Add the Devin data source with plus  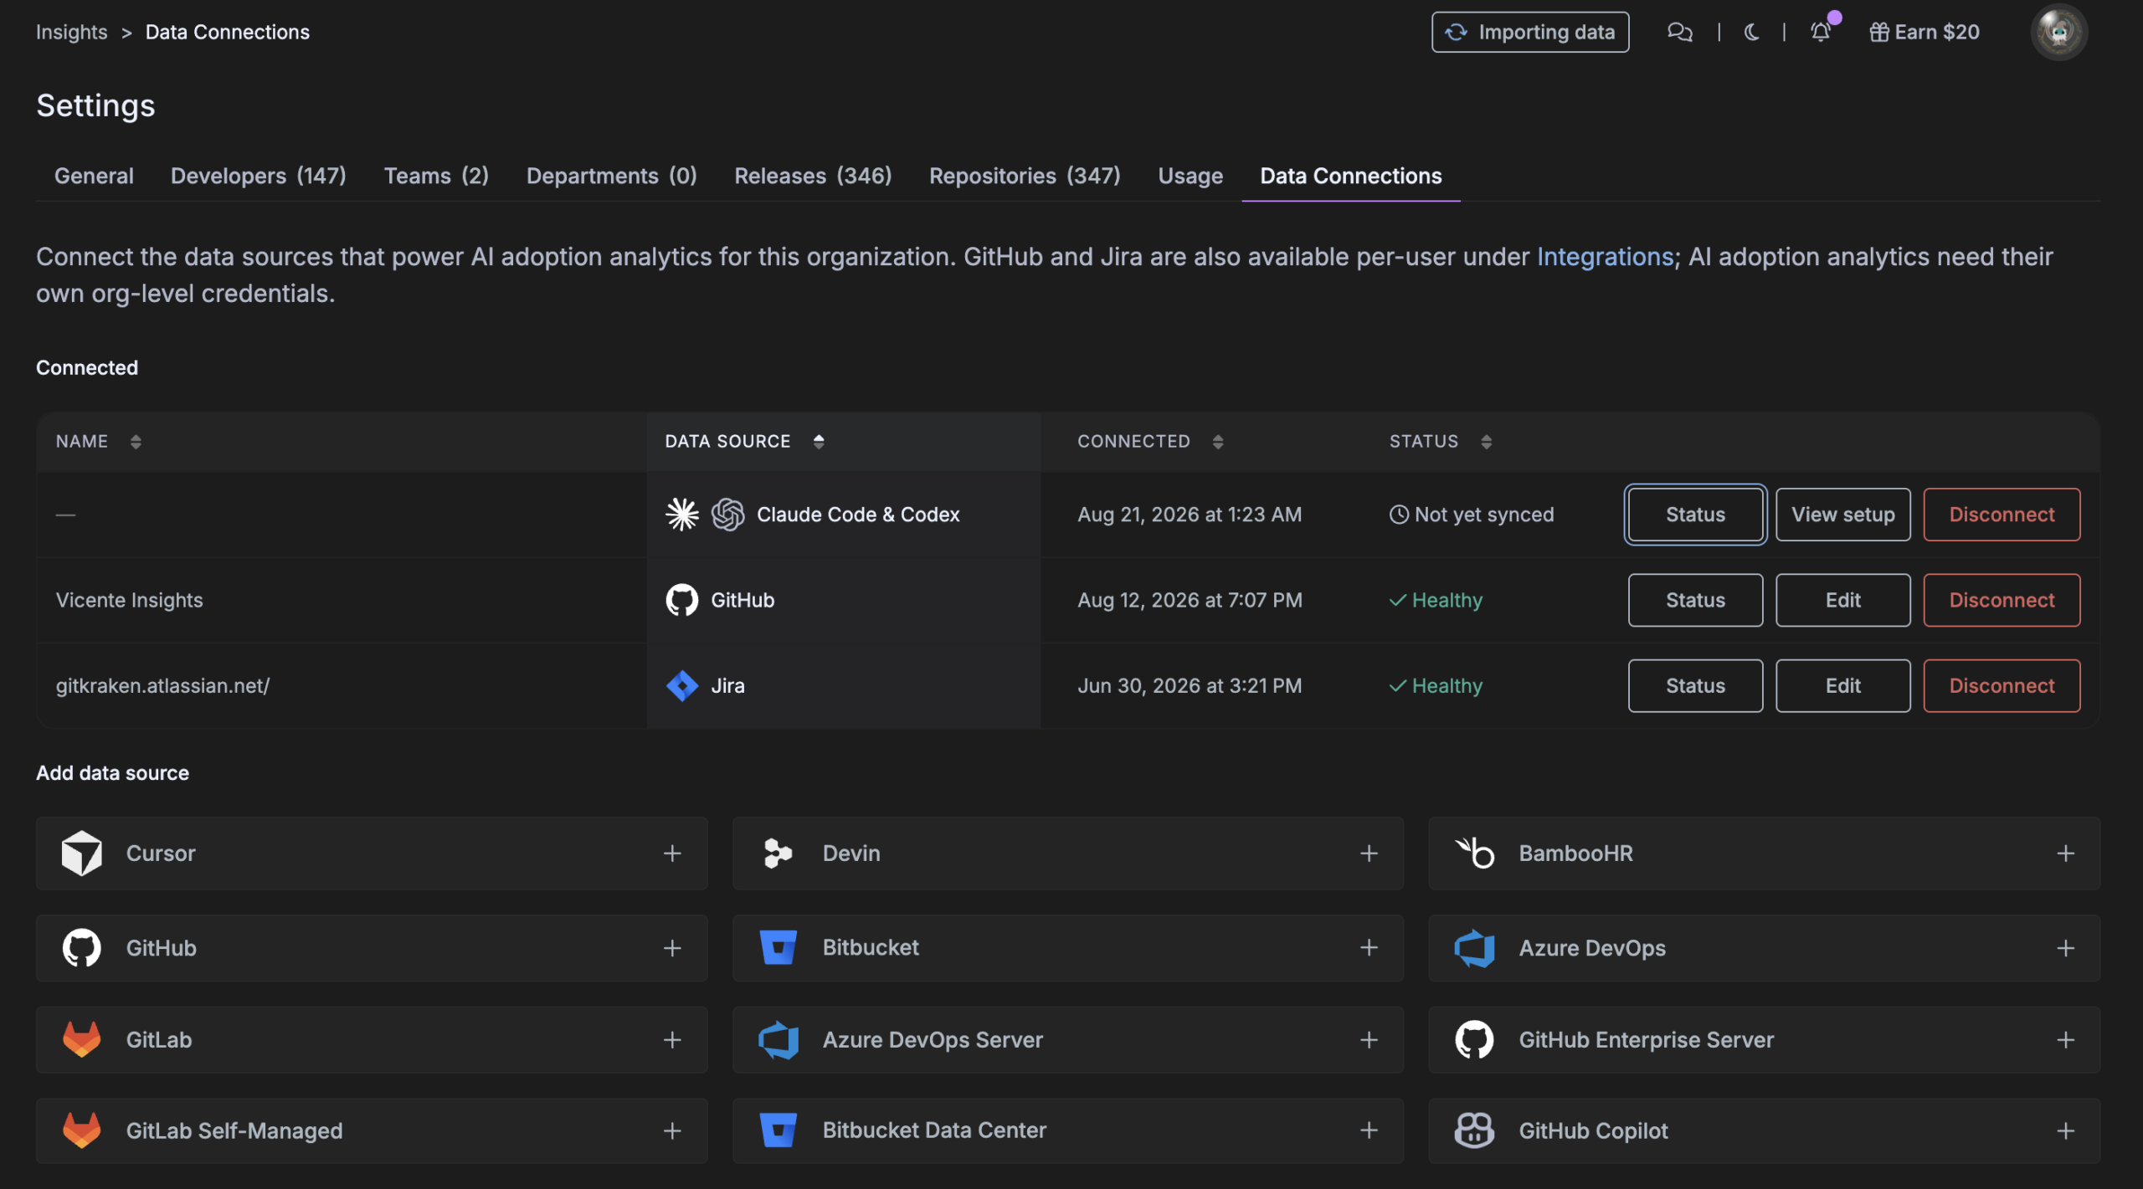pyautogui.click(x=1368, y=853)
